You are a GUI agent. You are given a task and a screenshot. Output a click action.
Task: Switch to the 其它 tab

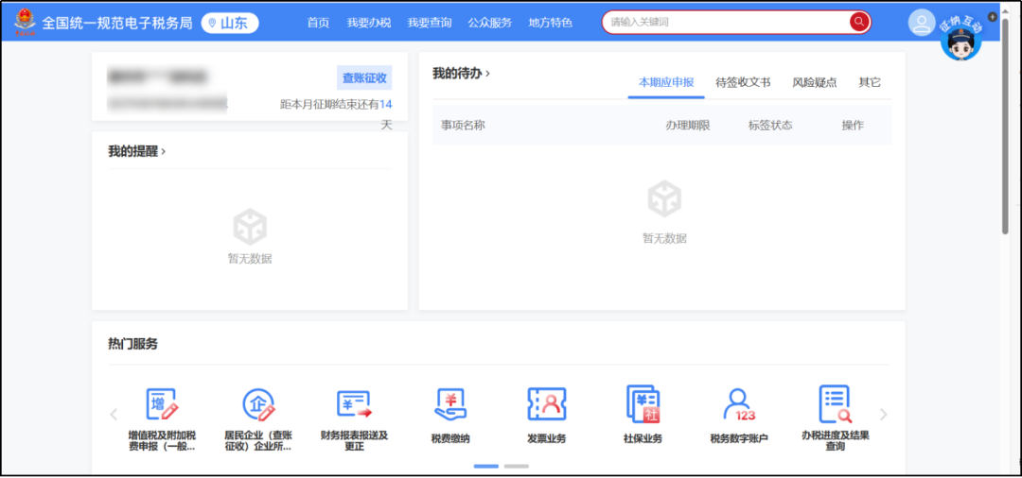[x=870, y=82]
